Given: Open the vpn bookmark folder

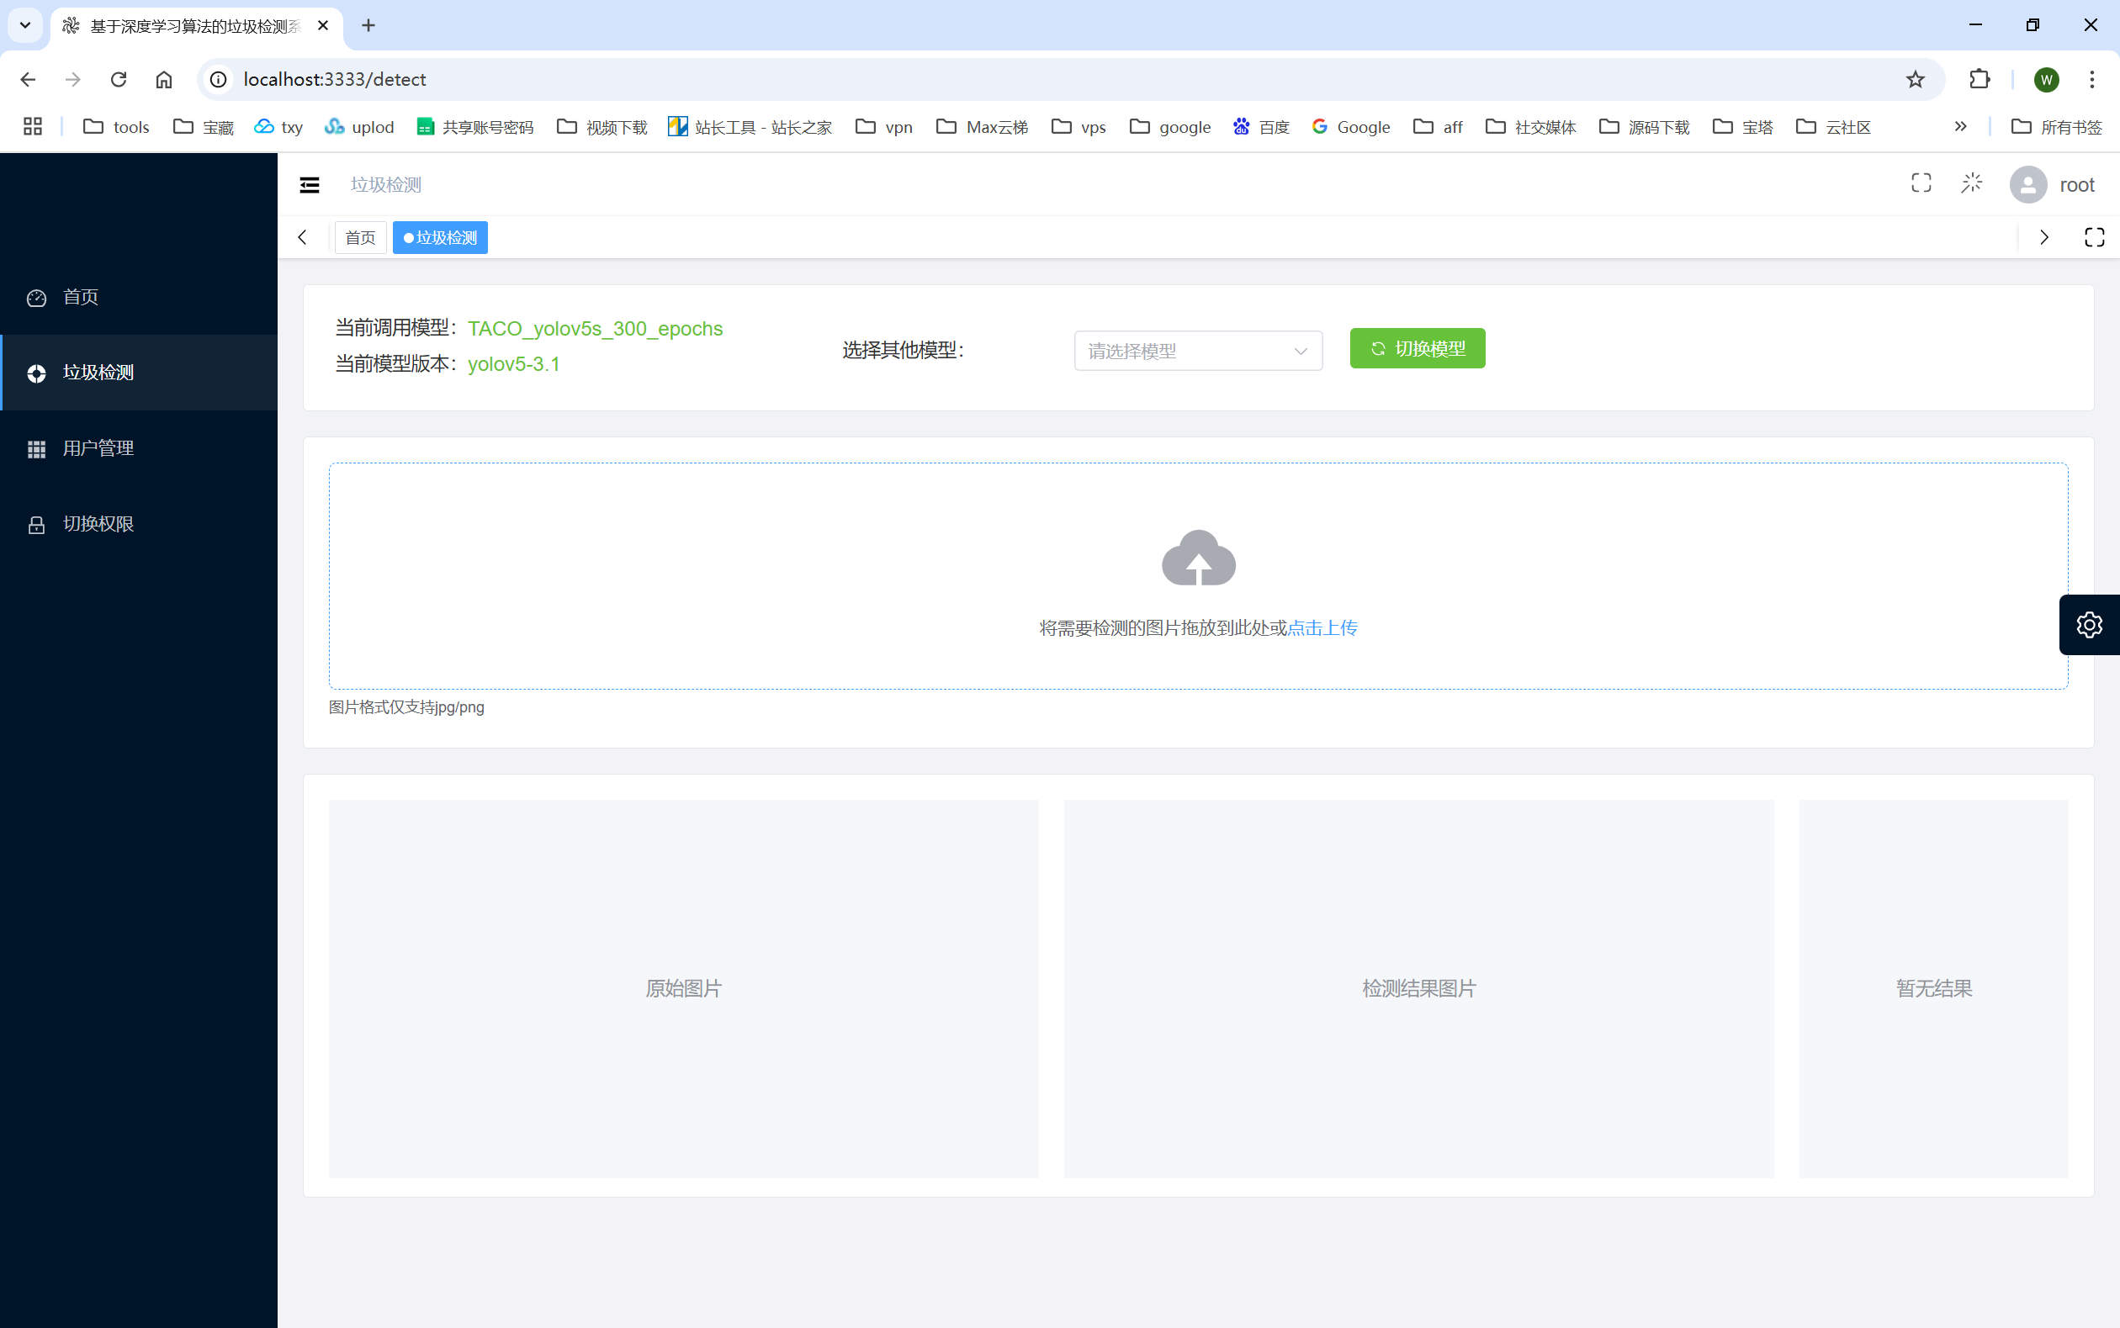Looking at the screenshot, I should click(884, 126).
